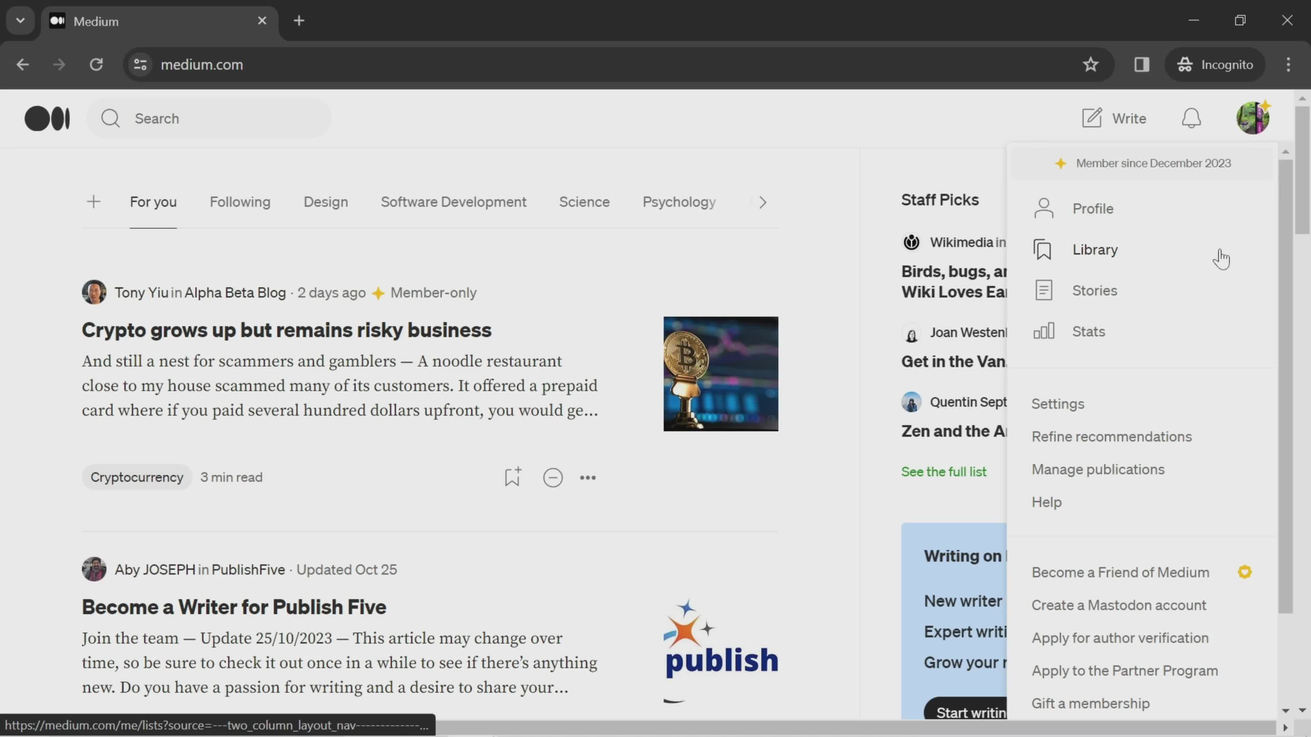Click Tony Yiu's author avatar
This screenshot has width=1311, height=737.
coord(94,292)
